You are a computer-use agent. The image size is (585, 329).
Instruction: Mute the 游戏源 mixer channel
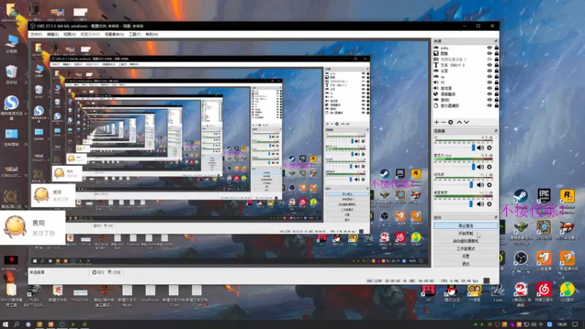tap(480, 185)
